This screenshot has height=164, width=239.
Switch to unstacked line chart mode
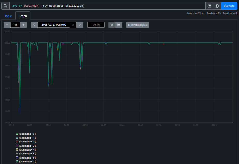pyautogui.click(x=112, y=25)
